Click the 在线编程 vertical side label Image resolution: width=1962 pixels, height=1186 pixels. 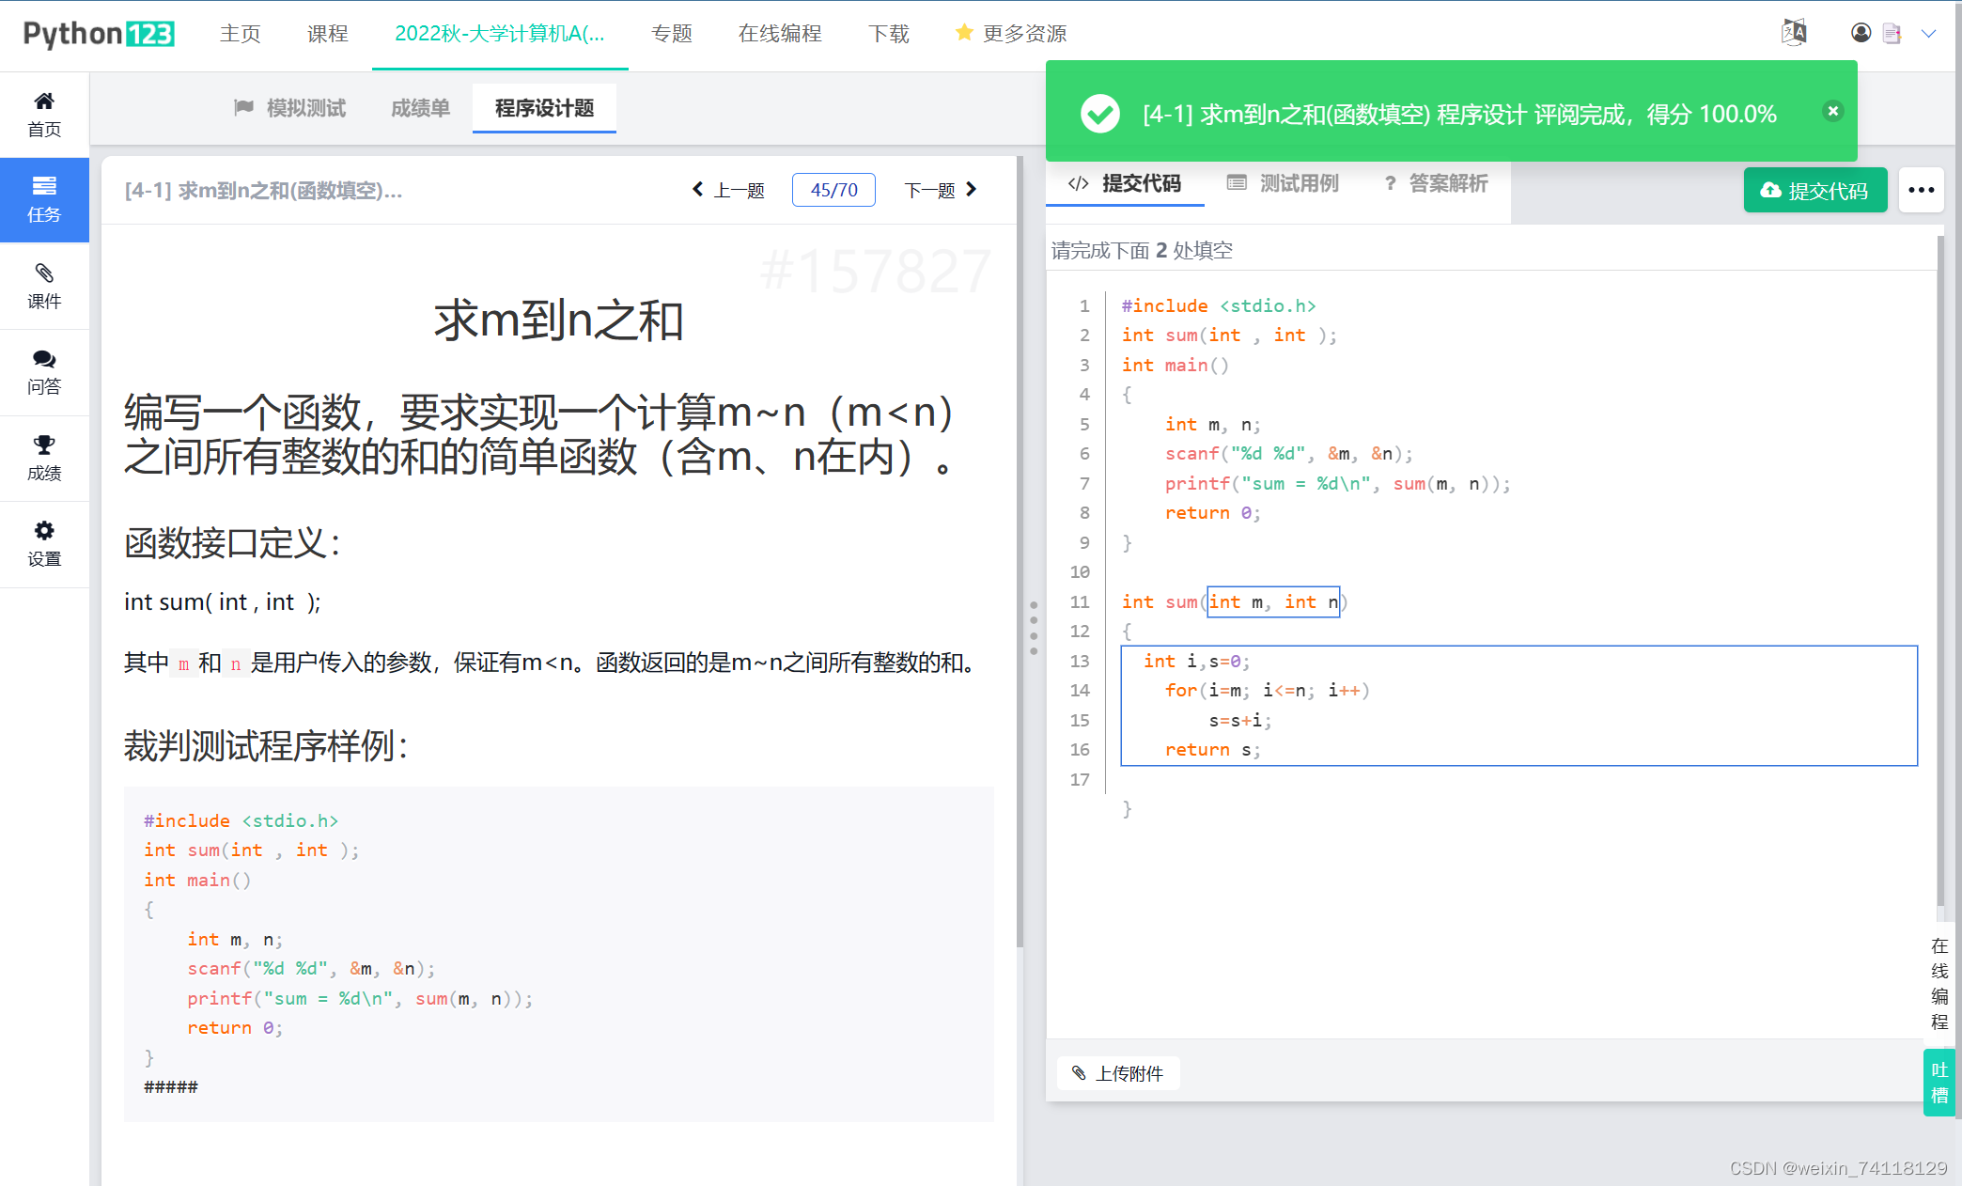tap(1939, 983)
